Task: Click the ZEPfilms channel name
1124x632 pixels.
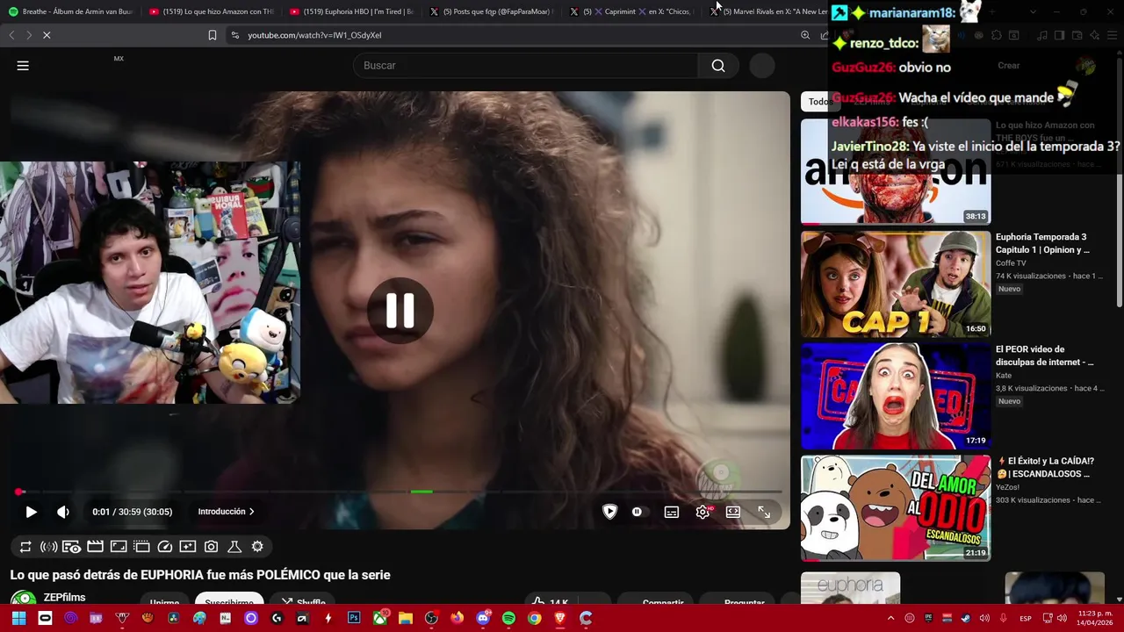Action: (65, 598)
